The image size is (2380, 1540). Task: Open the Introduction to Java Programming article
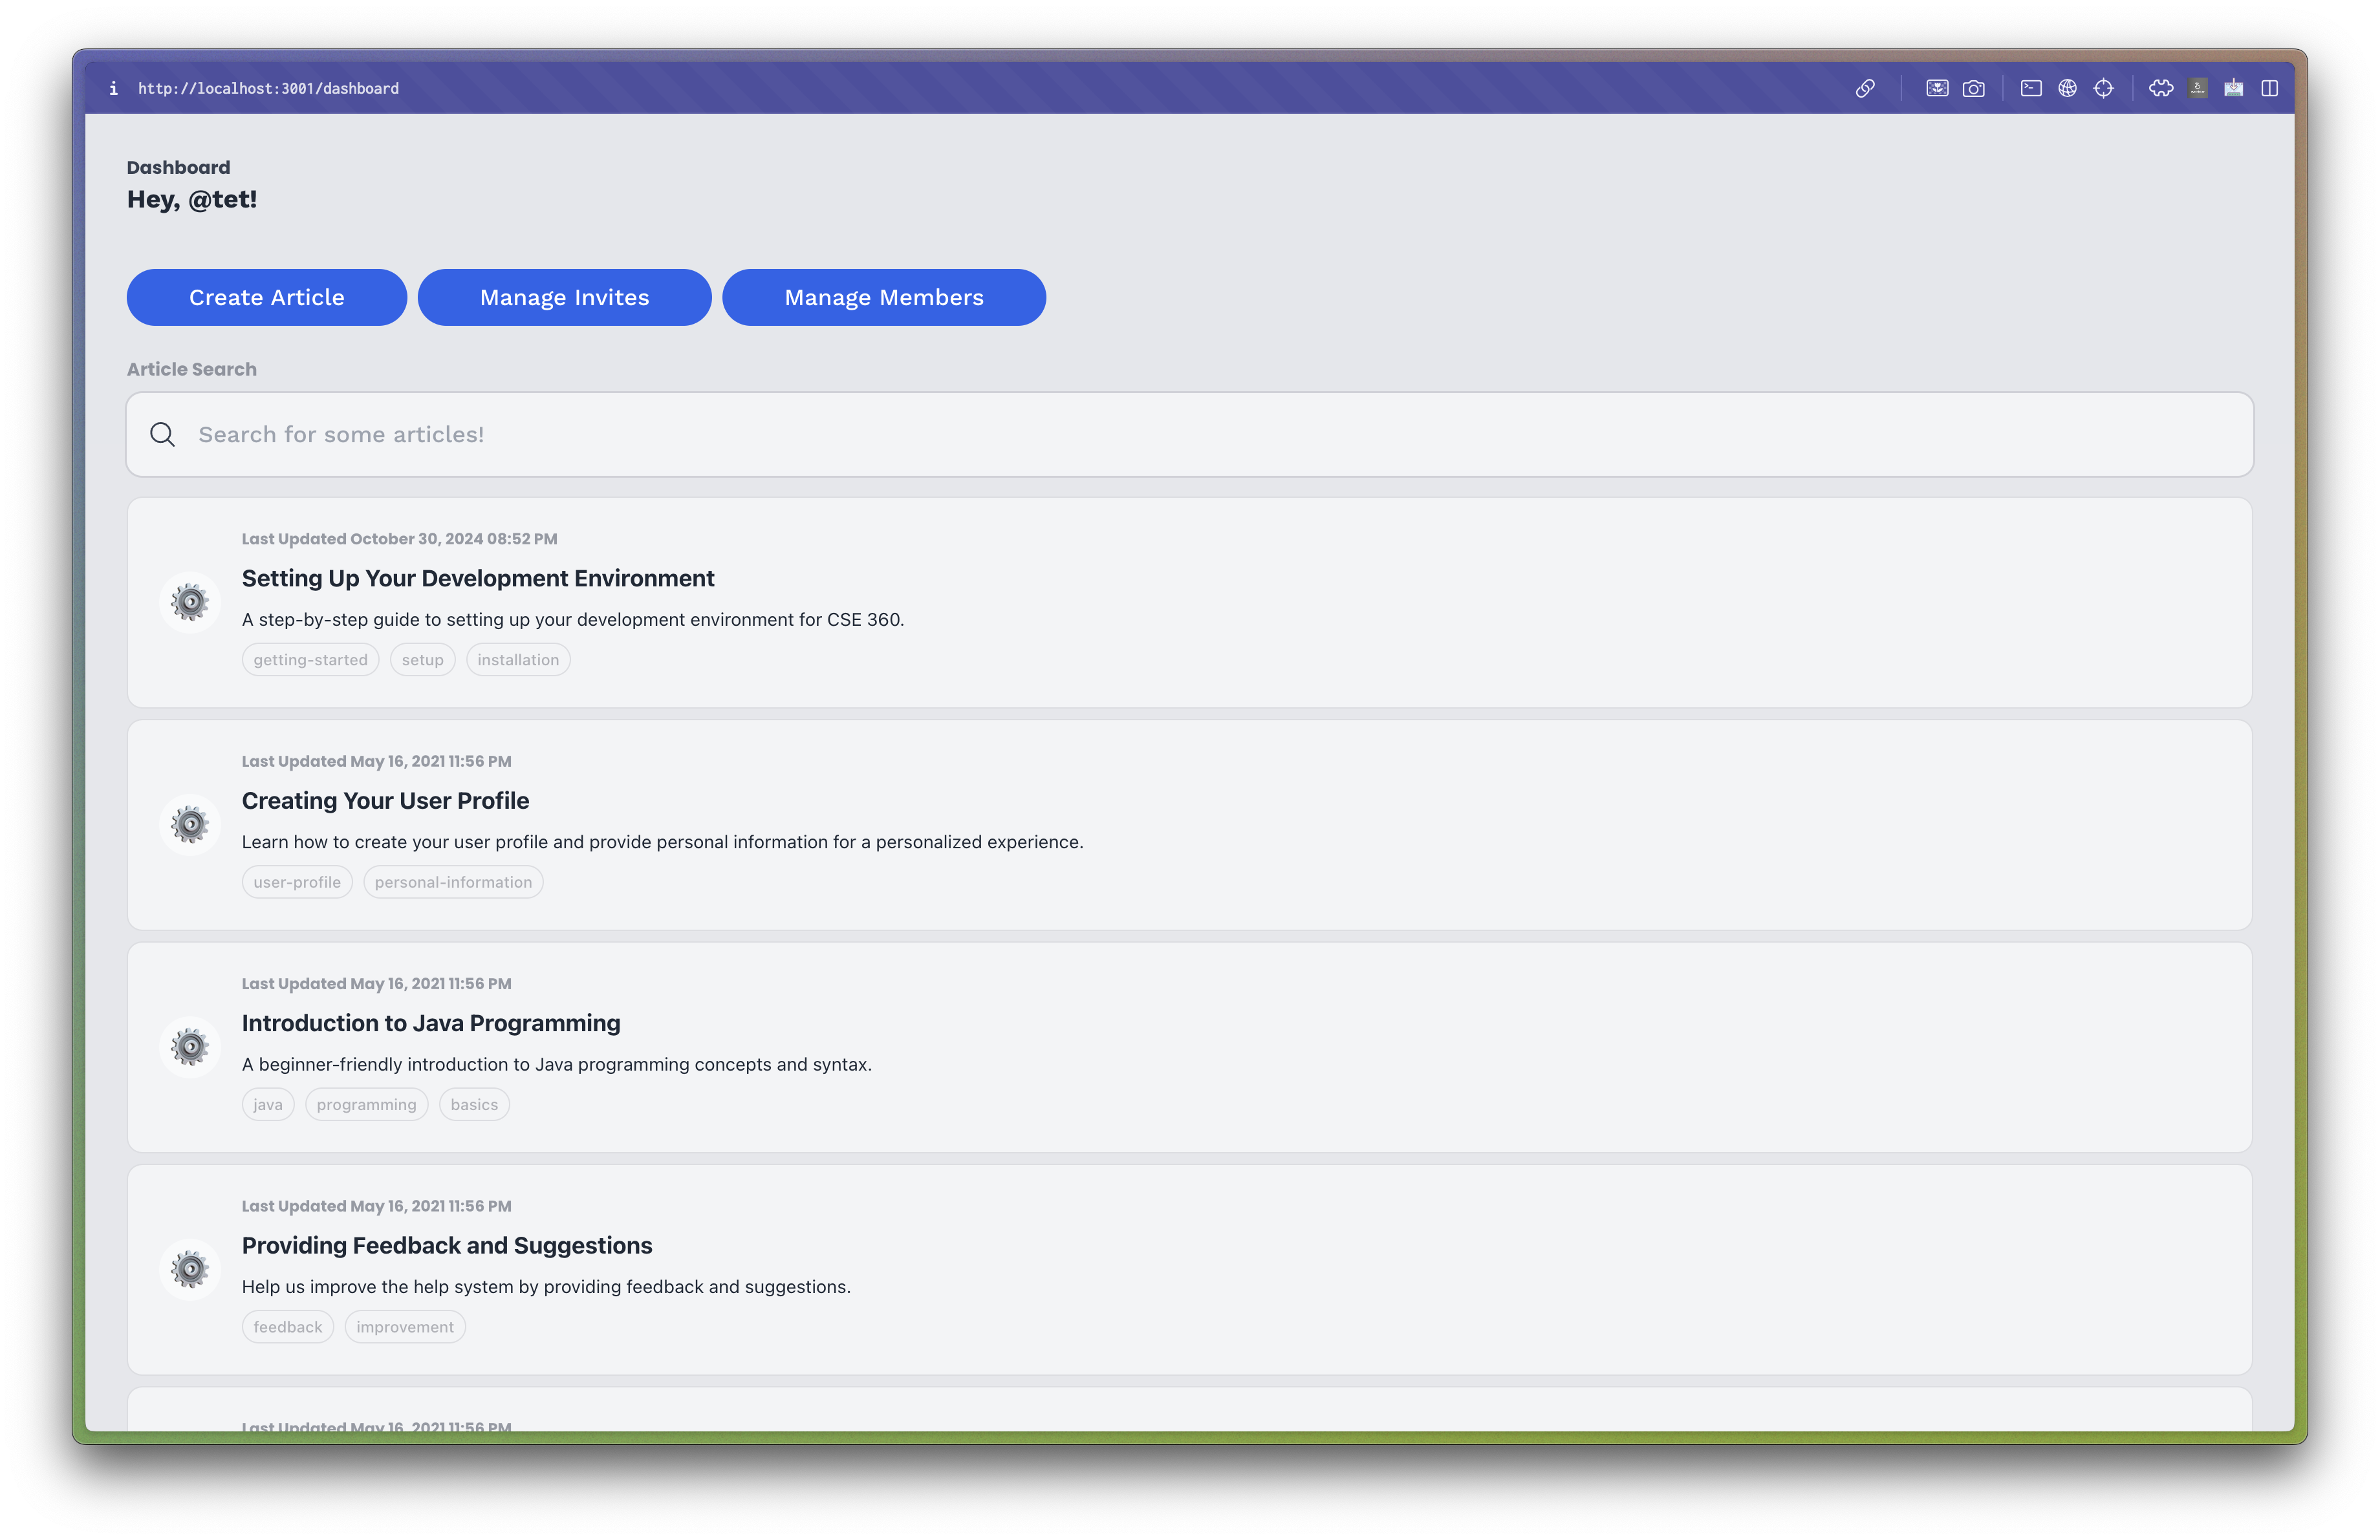tap(430, 1022)
